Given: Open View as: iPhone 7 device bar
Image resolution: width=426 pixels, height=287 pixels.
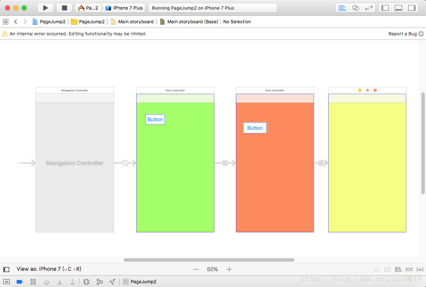Looking at the screenshot, I should point(49,269).
